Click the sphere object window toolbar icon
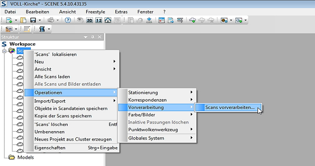315x166 pixels. pyautogui.click(x=224, y=20)
